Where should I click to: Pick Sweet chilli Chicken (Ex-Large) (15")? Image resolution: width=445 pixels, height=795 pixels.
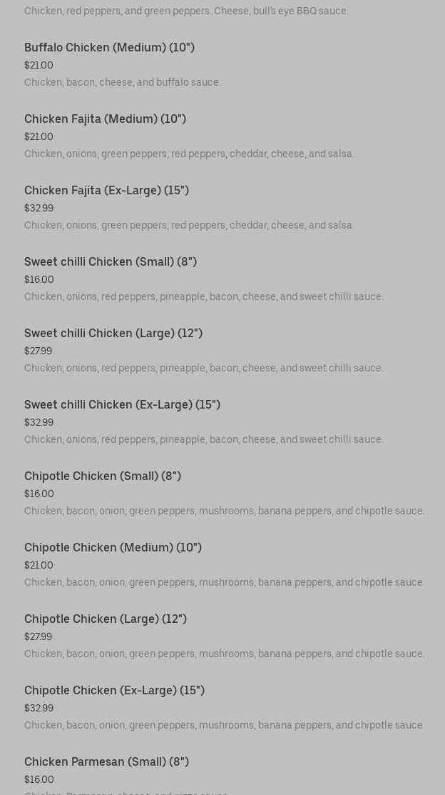(122, 405)
